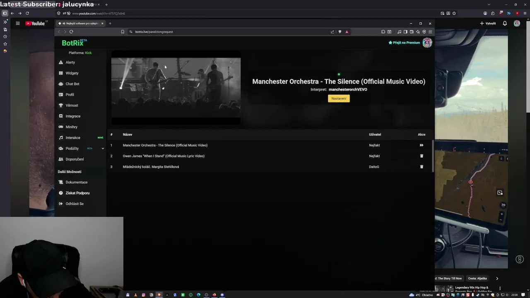The width and height of the screenshot is (530, 298).
Task: Click the Název column header
Action: point(128,135)
